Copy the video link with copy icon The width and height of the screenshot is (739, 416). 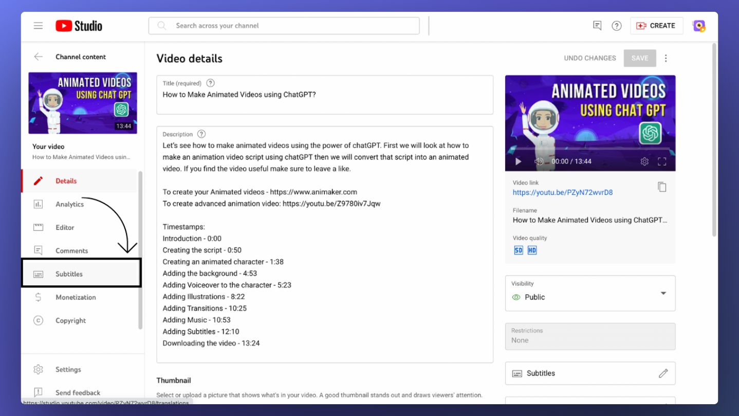(662, 187)
